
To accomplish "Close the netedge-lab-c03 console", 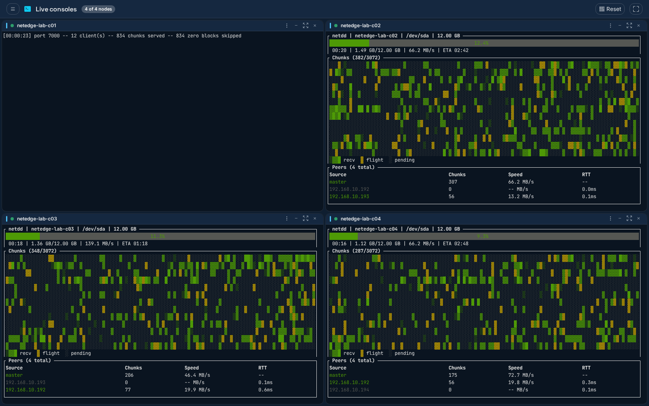I will pos(315,219).
